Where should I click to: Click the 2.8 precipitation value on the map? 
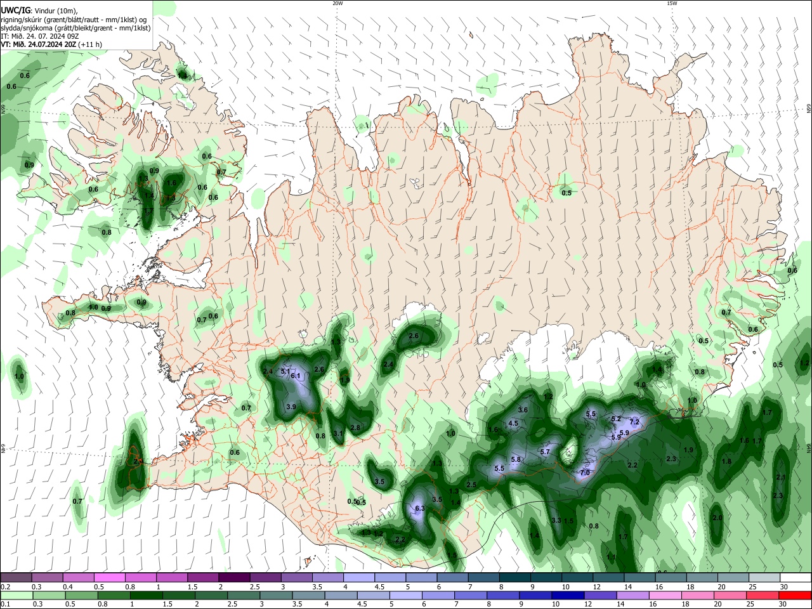click(x=355, y=428)
